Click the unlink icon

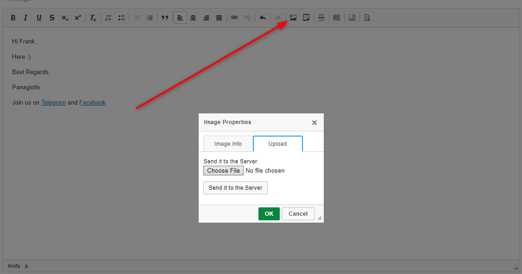(x=247, y=18)
